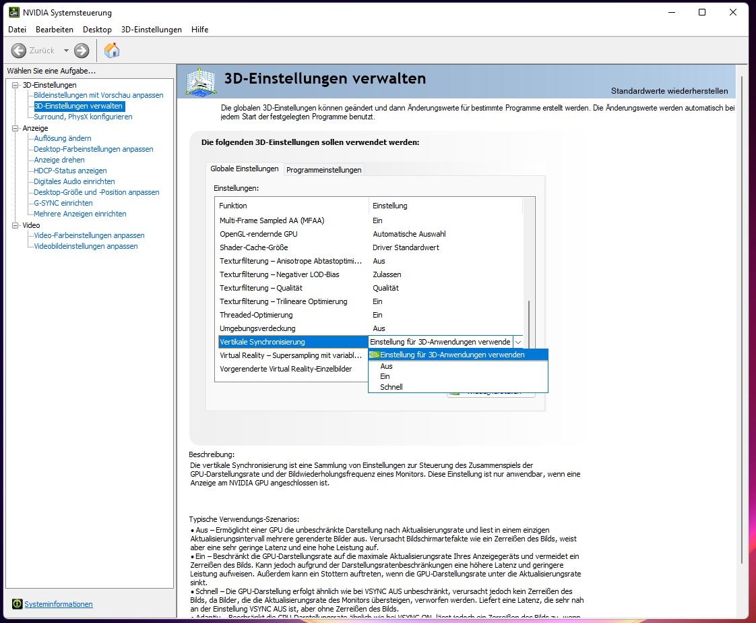The height and width of the screenshot is (623, 756).
Task: Toggle the Vertikale Synchronisierung dropdown arrow
Action: (518, 342)
